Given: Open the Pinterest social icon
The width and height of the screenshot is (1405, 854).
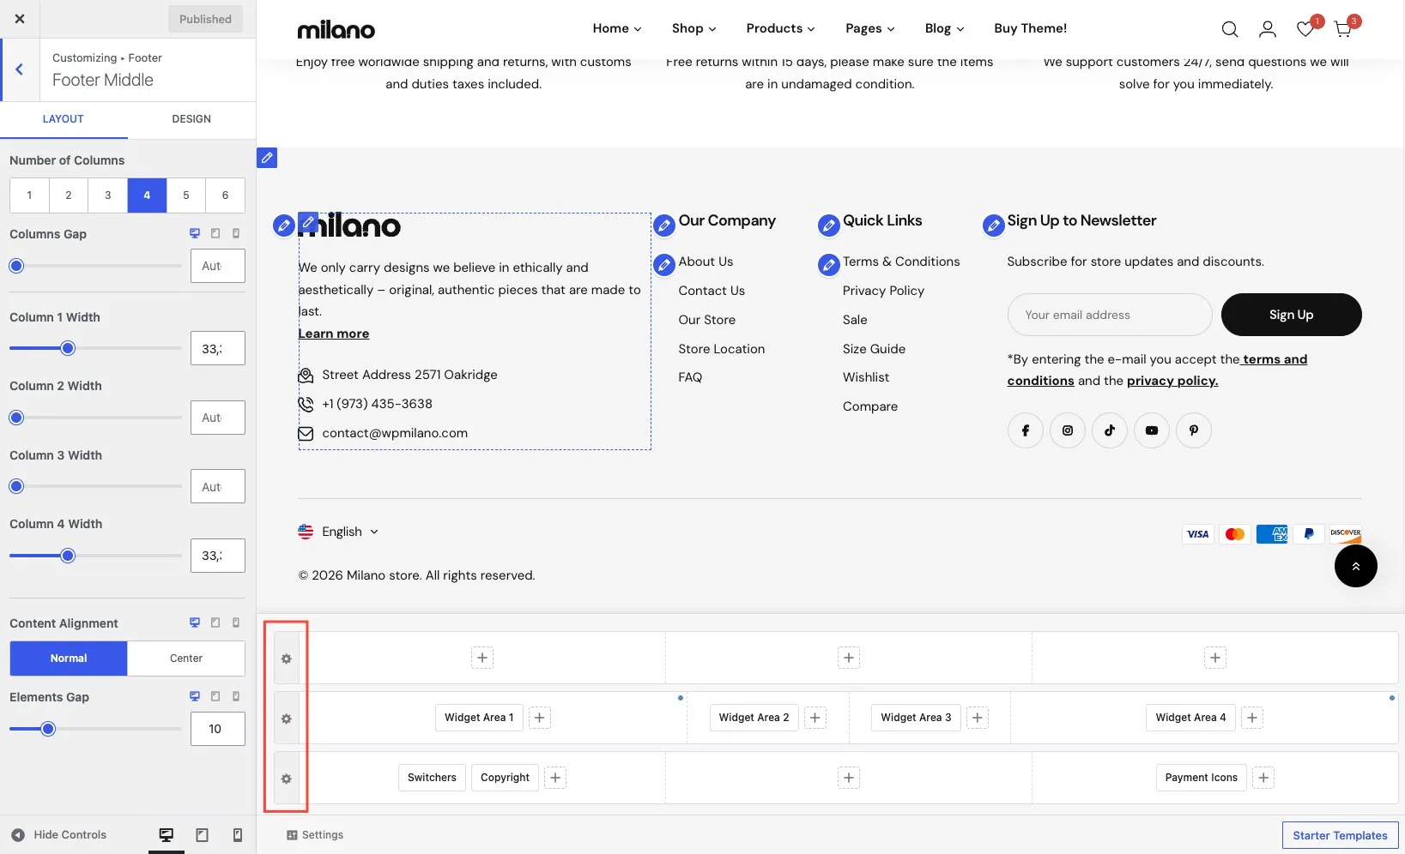Looking at the screenshot, I should [1194, 430].
